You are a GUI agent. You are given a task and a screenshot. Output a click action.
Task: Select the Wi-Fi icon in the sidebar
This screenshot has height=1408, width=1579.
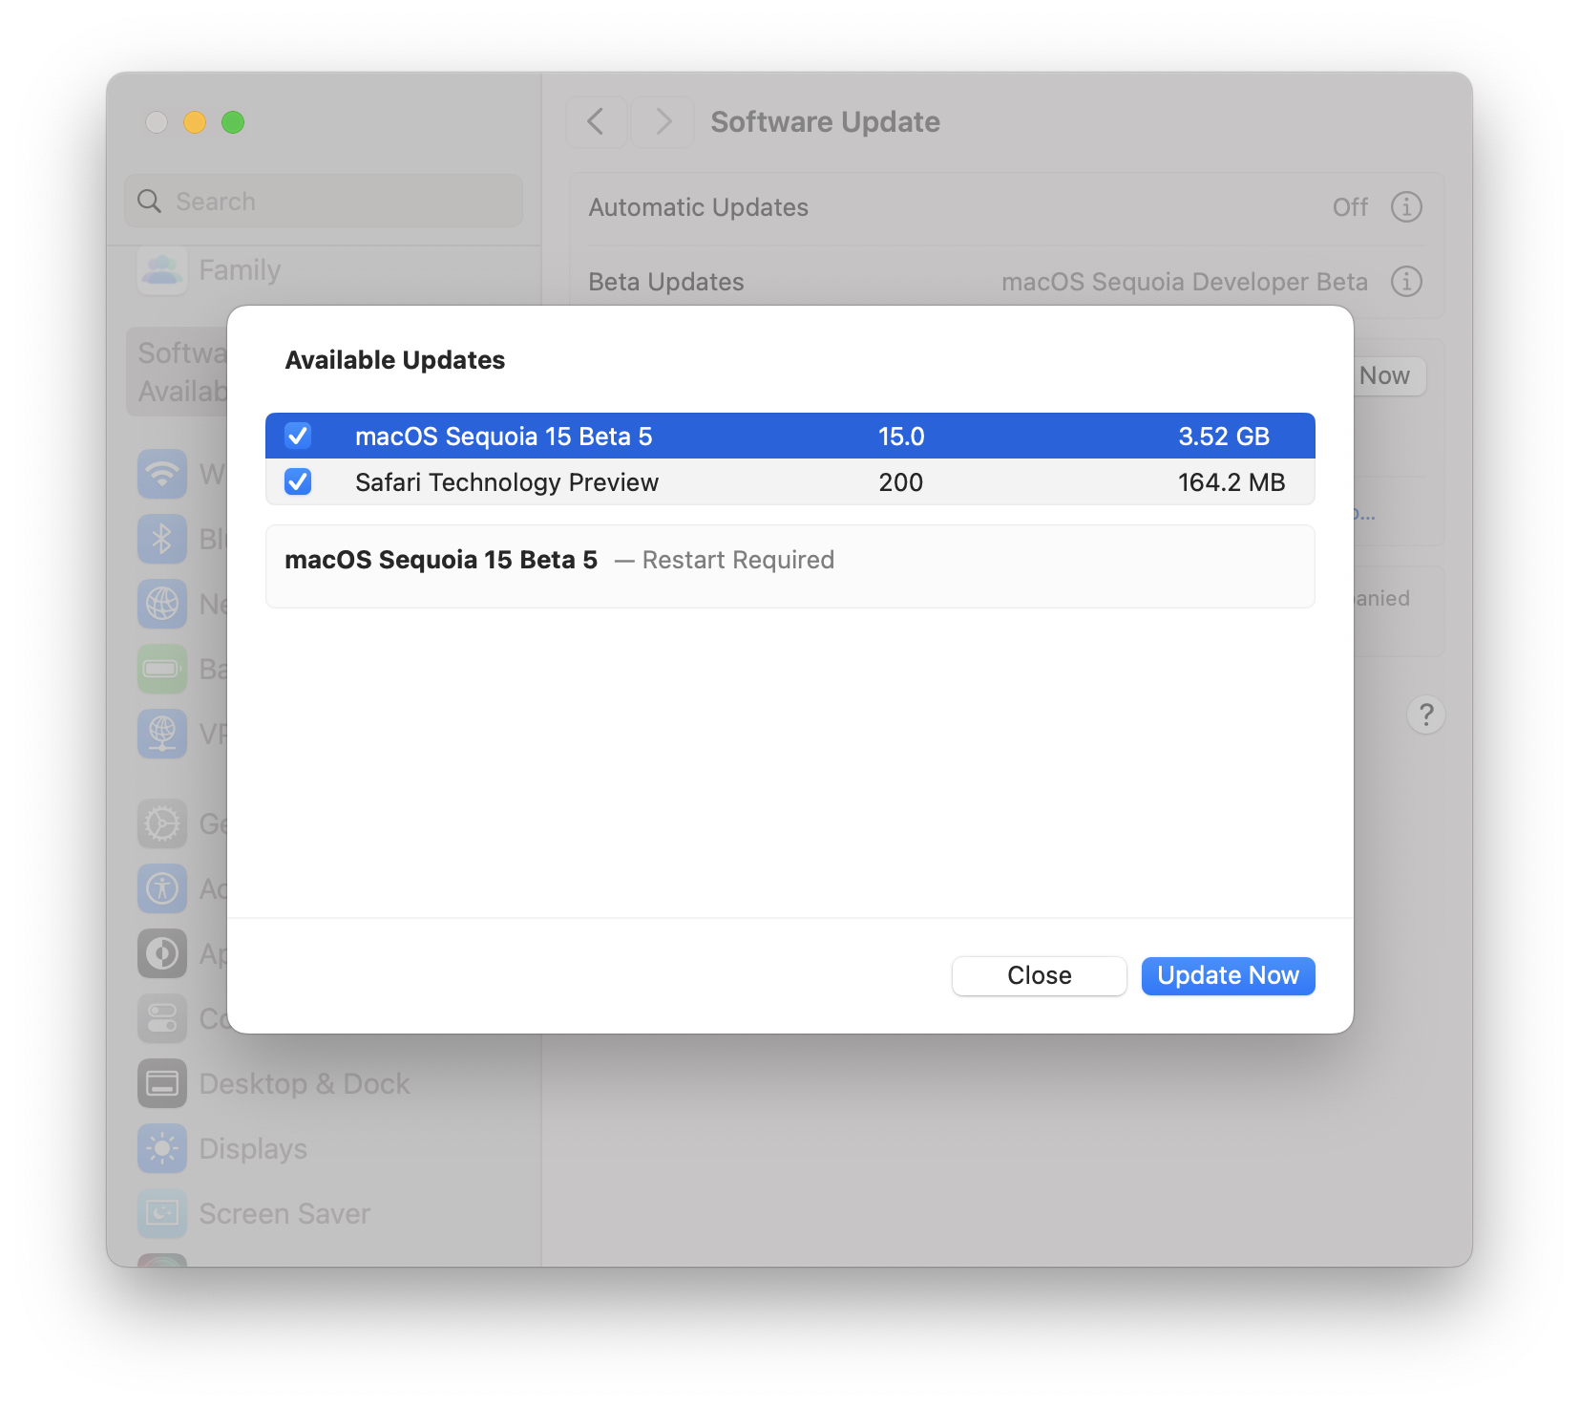click(162, 475)
